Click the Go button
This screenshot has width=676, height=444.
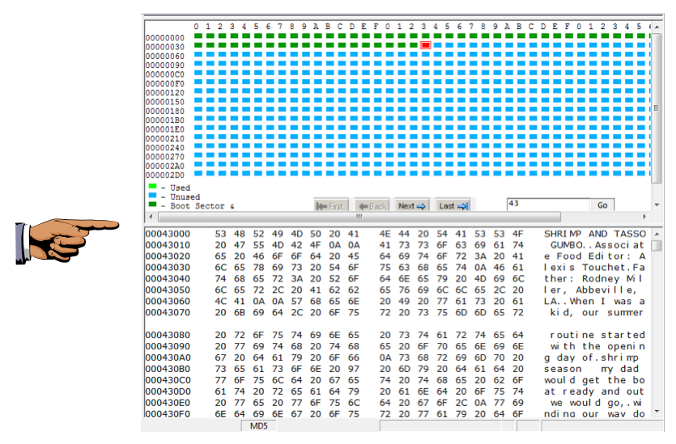[x=602, y=205]
